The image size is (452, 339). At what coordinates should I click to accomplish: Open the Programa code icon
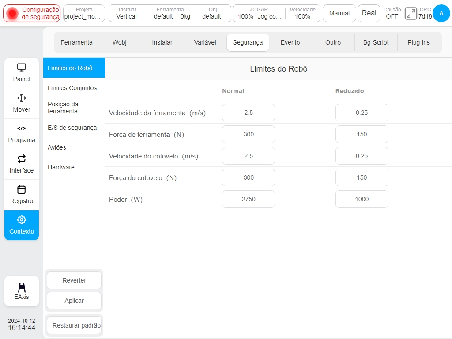[x=22, y=128]
